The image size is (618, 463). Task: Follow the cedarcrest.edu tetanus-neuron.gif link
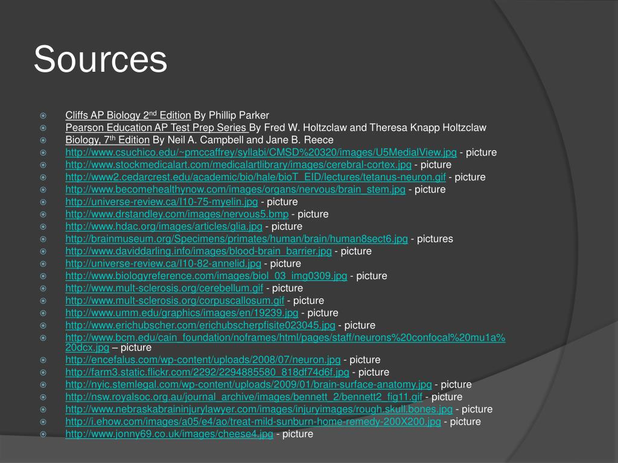(x=255, y=177)
